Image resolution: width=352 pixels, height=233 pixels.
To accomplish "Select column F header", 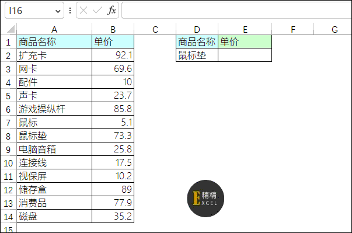I will (292, 29).
